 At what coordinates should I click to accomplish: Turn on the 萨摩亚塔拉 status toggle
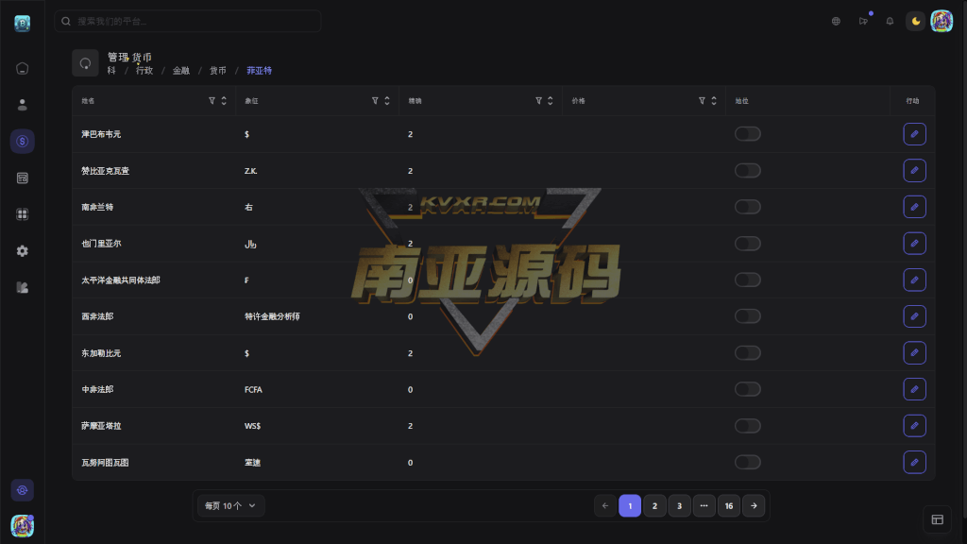tap(748, 426)
